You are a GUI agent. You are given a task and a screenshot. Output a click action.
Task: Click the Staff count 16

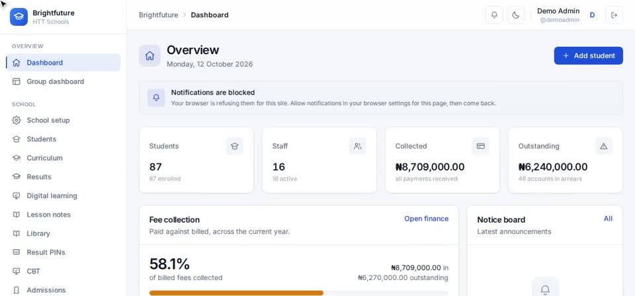point(278,166)
